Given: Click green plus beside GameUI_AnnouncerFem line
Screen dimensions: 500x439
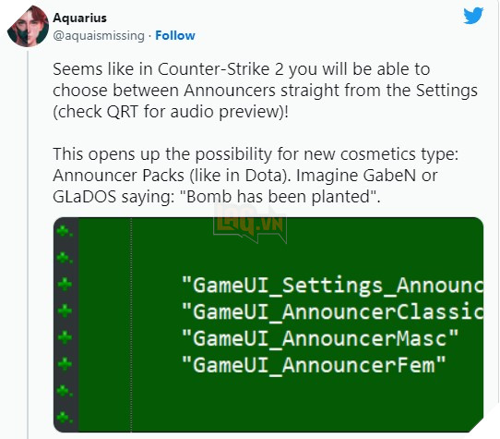Looking at the screenshot, I should pyautogui.click(x=65, y=364).
